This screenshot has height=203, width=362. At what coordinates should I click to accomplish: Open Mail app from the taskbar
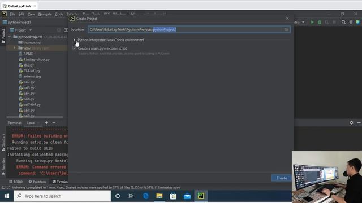[187, 196]
